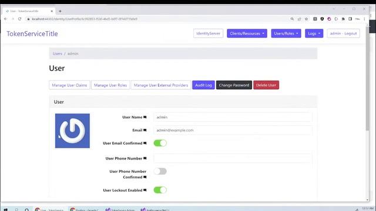The image size is (376, 211).
Task: Expand the Logs dropdown menu
Action: pos(314,33)
